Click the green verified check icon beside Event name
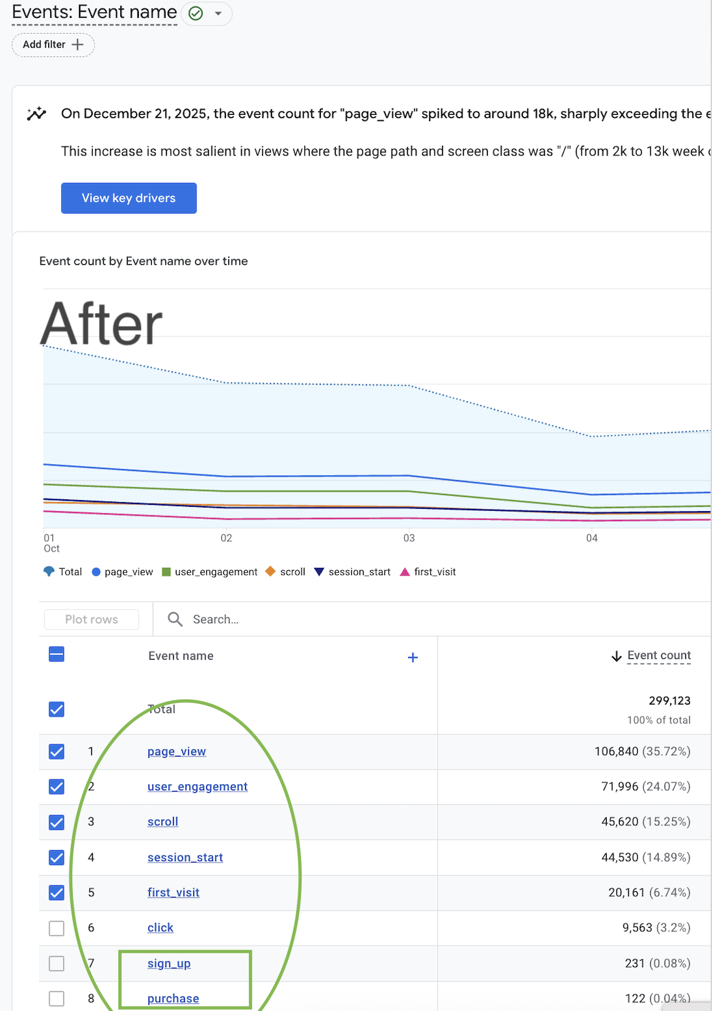 point(196,14)
